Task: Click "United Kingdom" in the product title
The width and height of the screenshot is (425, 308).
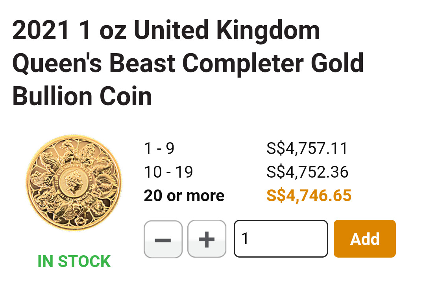Action: [x=227, y=32]
